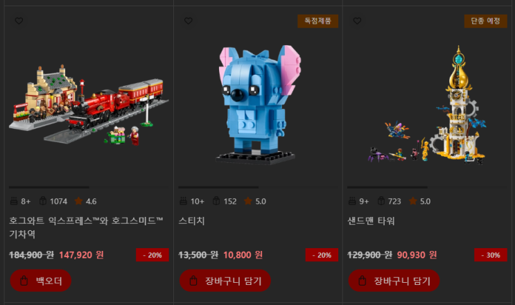
Task: Open the 스티치 product title link
Action: coord(191,221)
